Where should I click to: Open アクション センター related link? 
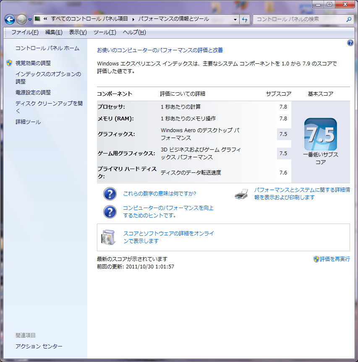(39, 346)
